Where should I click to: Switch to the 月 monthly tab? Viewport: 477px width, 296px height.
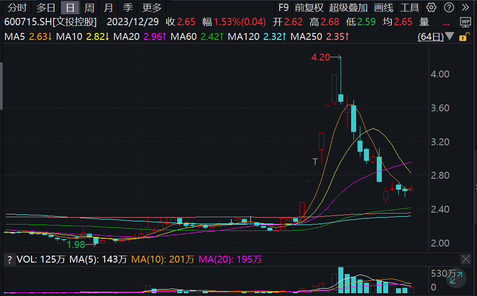click(108, 7)
